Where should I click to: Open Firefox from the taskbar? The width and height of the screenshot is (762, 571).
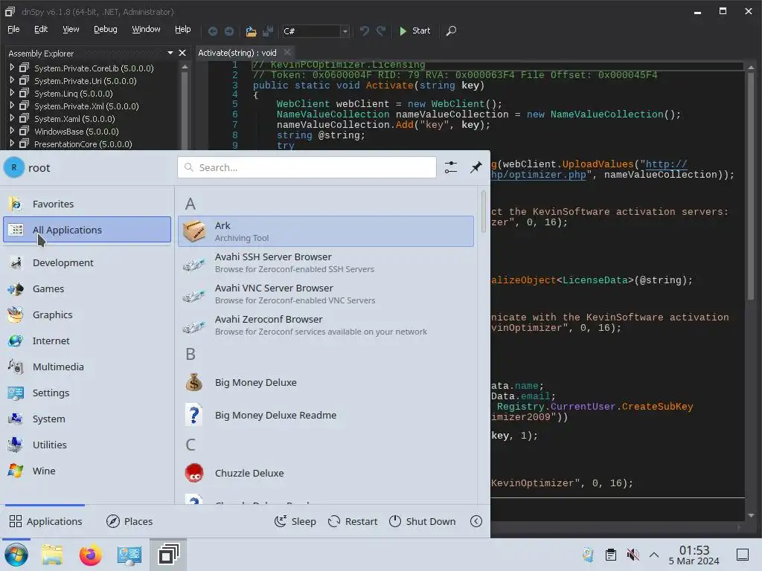pyautogui.click(x=90, y=555)
